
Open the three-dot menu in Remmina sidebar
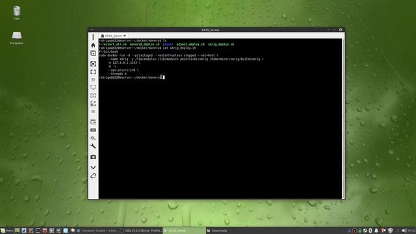point(93,37)
